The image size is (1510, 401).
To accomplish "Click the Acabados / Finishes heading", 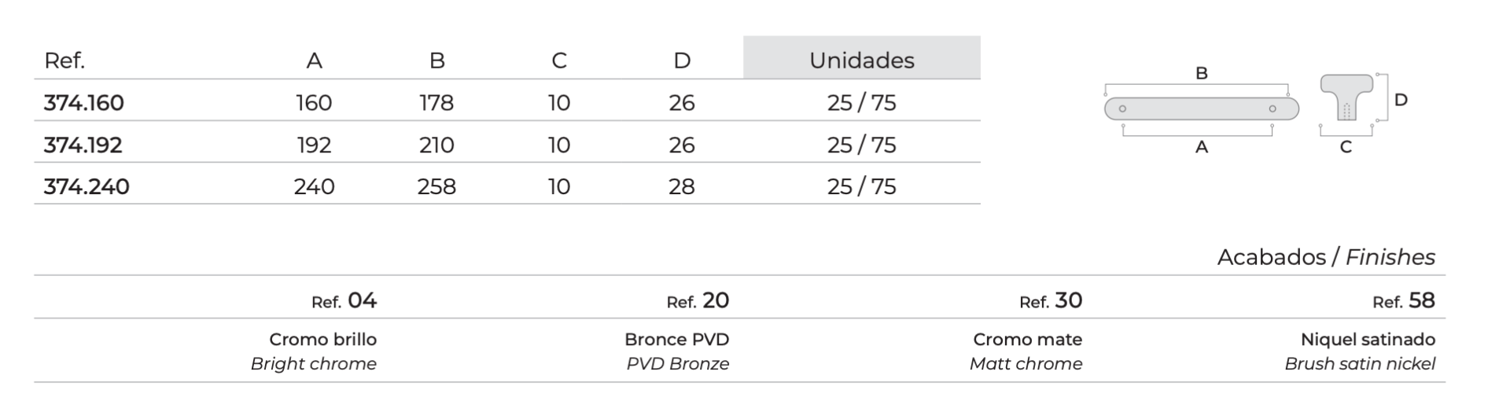I will [x=1326, y=257].
